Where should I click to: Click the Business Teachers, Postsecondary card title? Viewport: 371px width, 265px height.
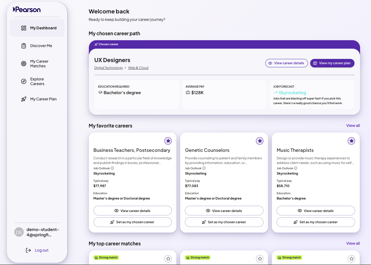tap(132, 150)
